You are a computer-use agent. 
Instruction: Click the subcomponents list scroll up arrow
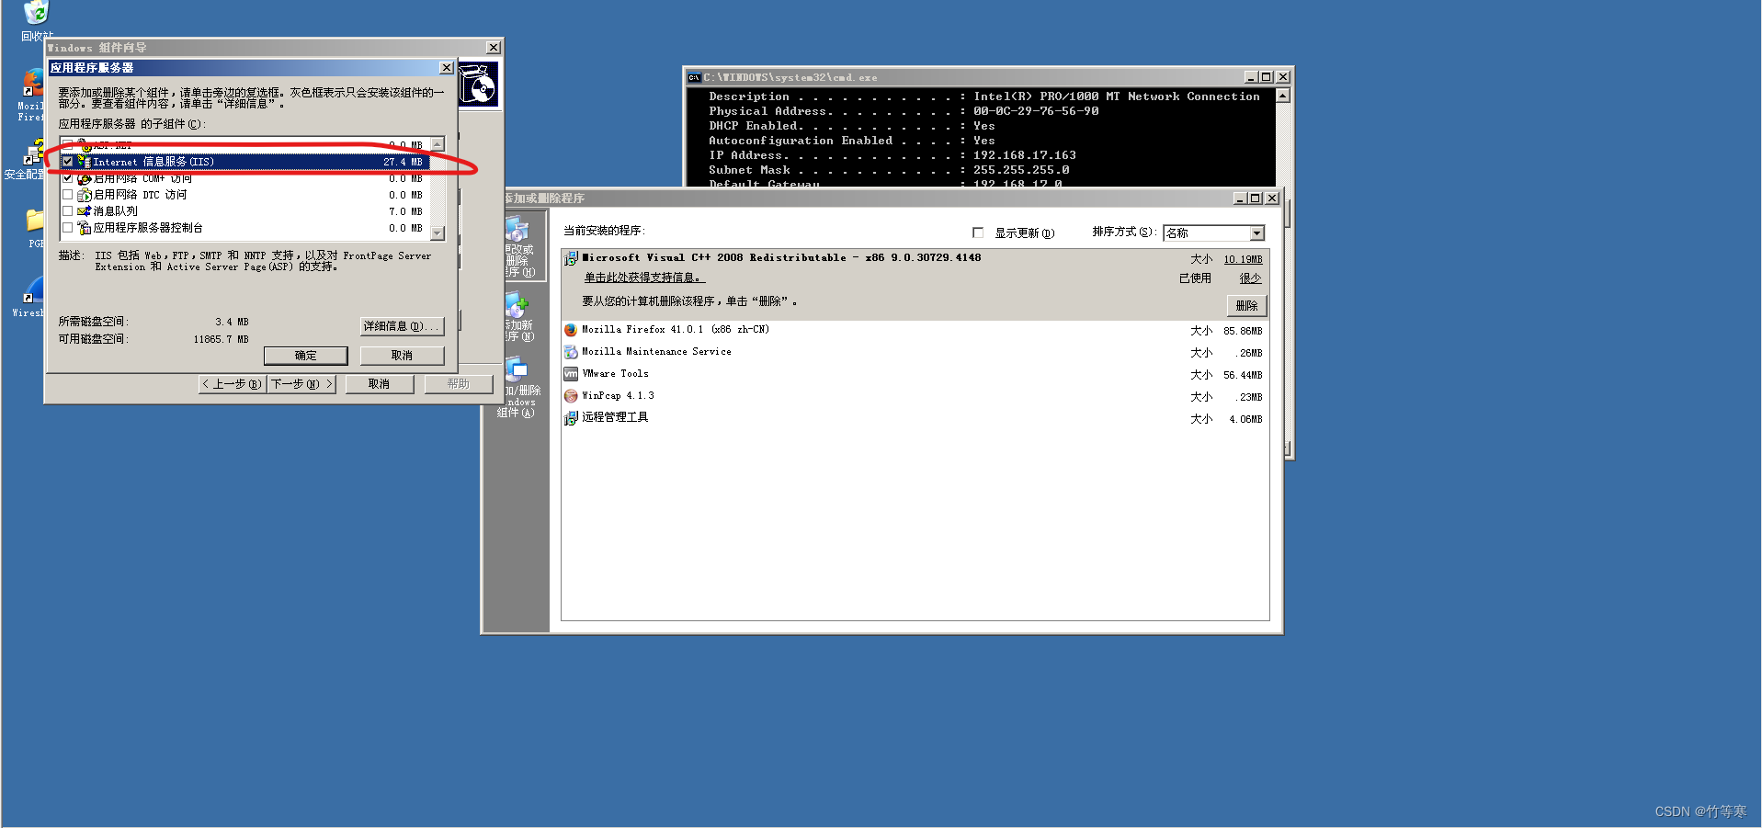pos(438,144)
